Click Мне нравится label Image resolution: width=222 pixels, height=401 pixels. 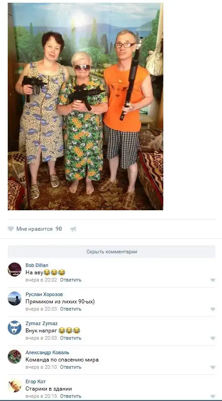tap(34, 229)
